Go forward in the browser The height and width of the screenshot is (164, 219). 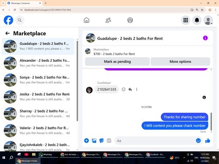[9, 10]
